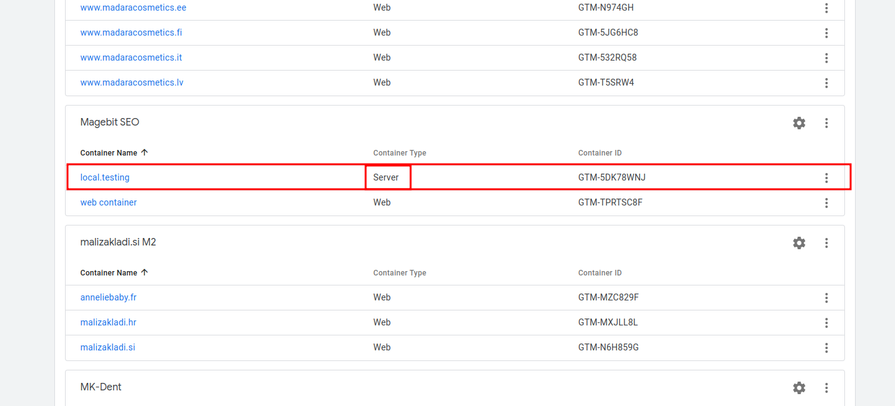Open the three-dot menu for Magebit SEO
The width and height of the screenshot is (895, 406).
826,123
